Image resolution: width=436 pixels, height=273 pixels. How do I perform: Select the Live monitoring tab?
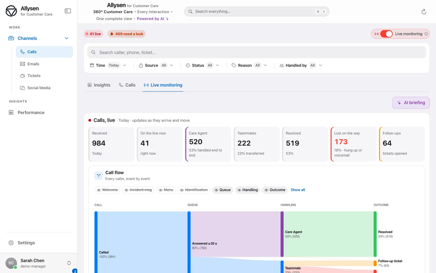click(x=163, y=85)
